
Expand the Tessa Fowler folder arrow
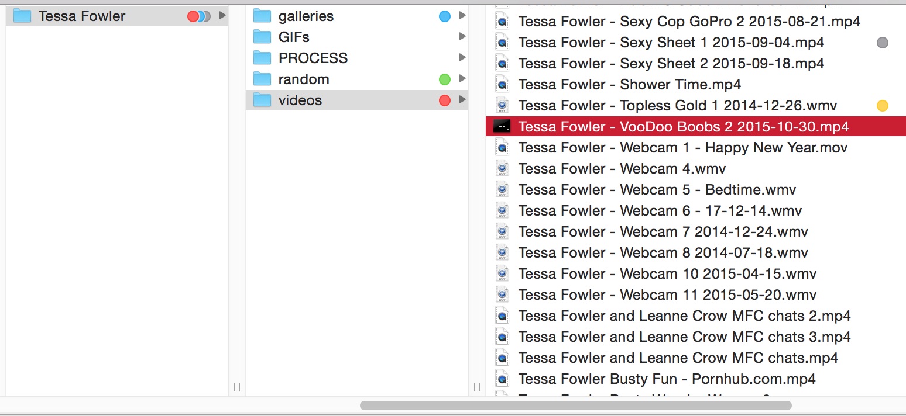[x=222, y=16]
